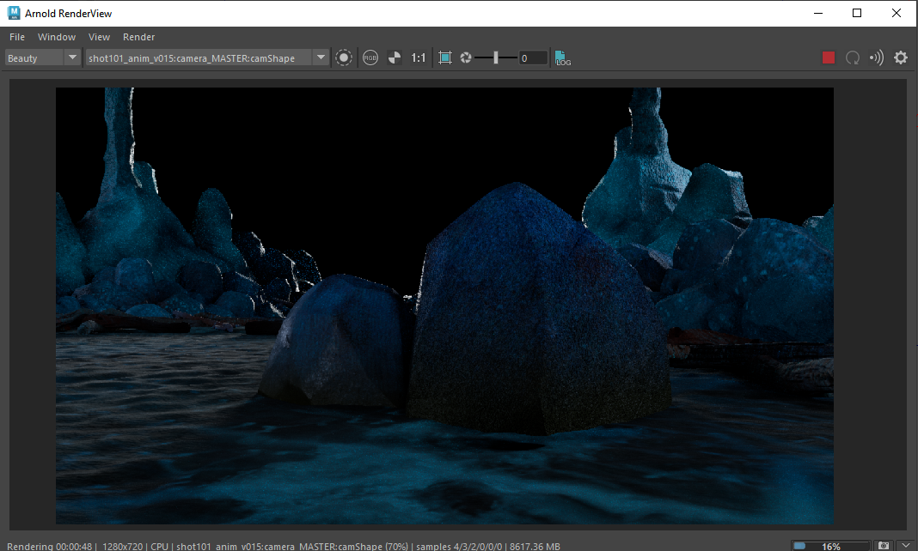Click the refresh render icon

tap(853, 58)
